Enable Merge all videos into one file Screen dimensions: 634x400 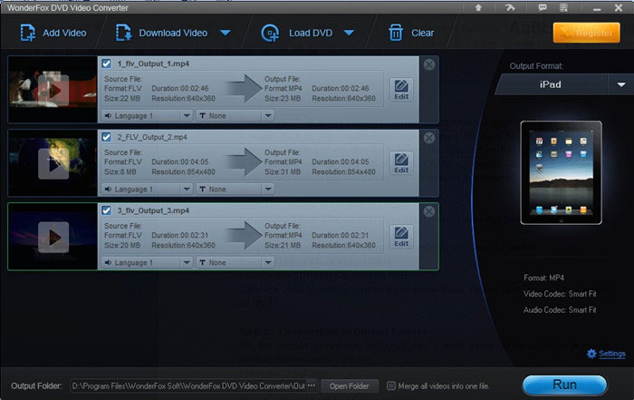click(x=390, y=385)
